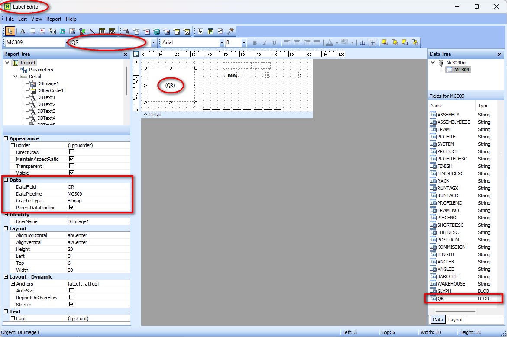The width and height of the screenshot is (507, 337).
Task: Choose the Line drawing tool
Action: point(92,31)
